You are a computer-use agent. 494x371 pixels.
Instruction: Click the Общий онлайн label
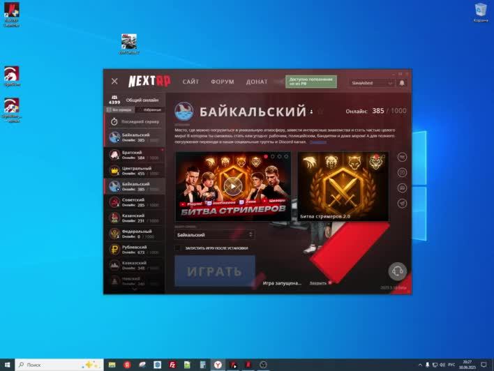142,100
